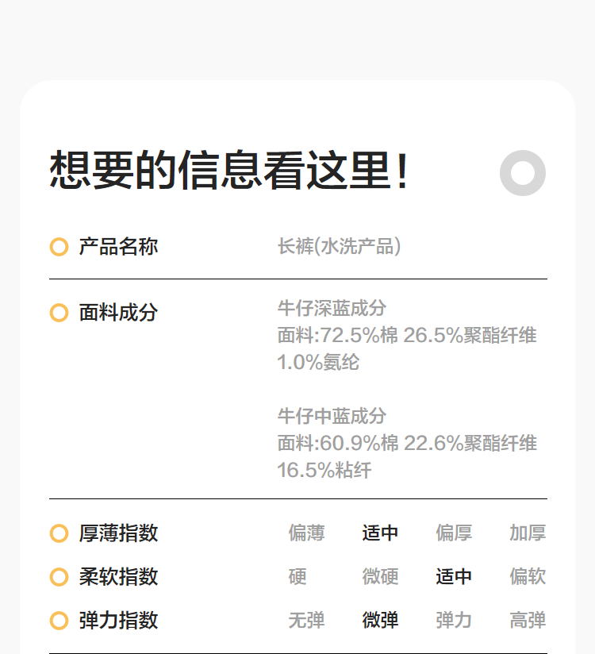The width and height of the screenshot is (595, 654).
Task: Choose 适中 in the 柔软指数 row
Action: pos(454,577)
